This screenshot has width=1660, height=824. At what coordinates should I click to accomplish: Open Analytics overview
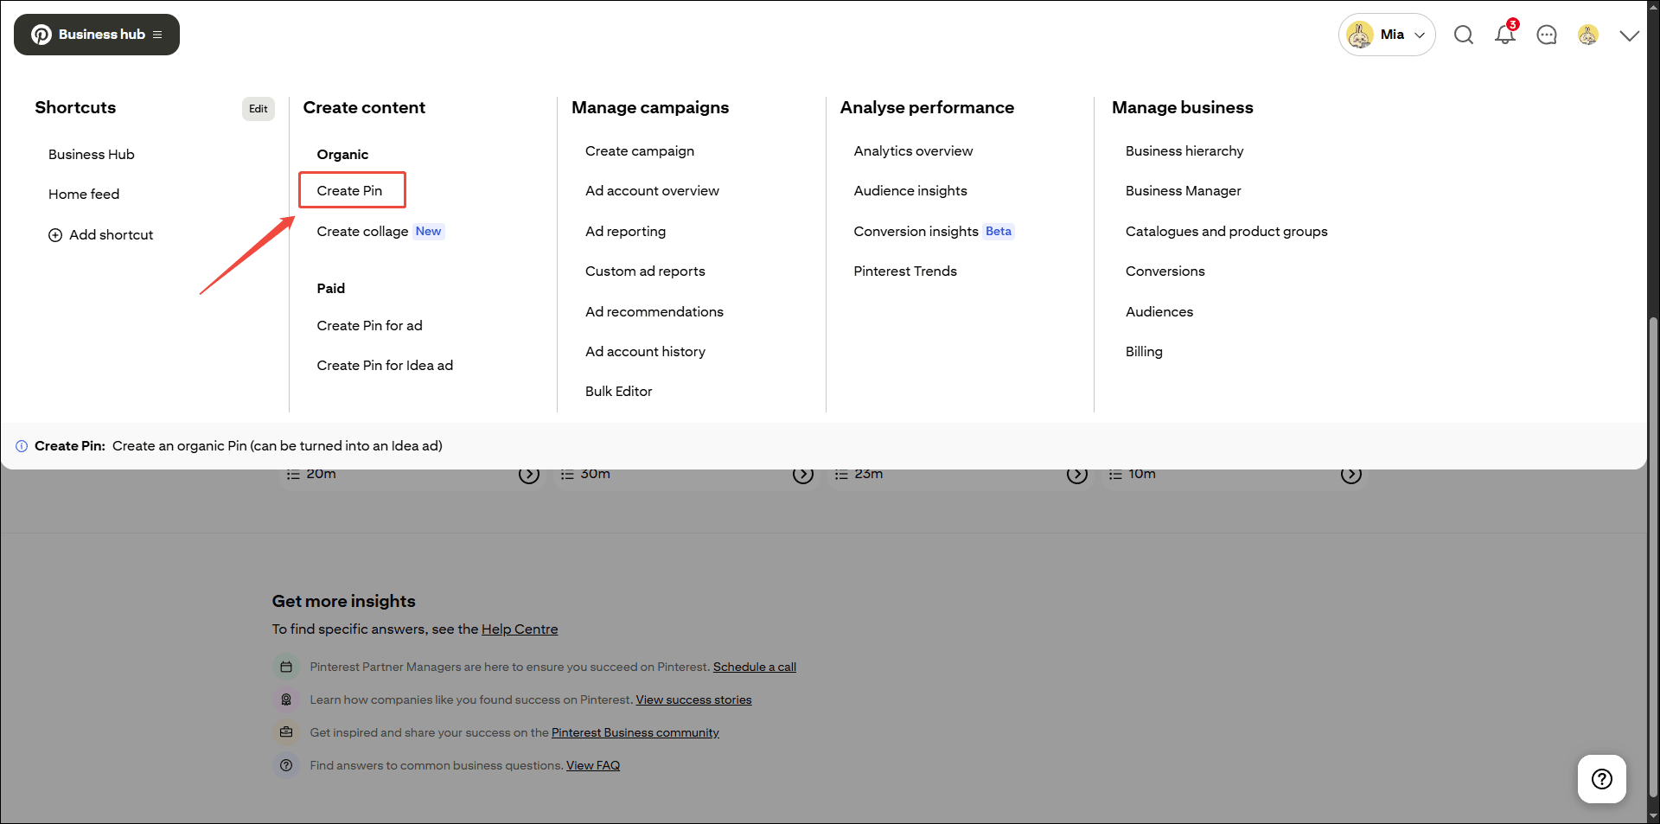coord(913,151)
